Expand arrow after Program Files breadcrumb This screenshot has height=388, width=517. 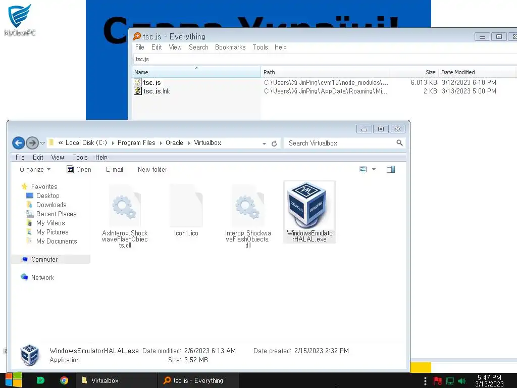[161, 143]
